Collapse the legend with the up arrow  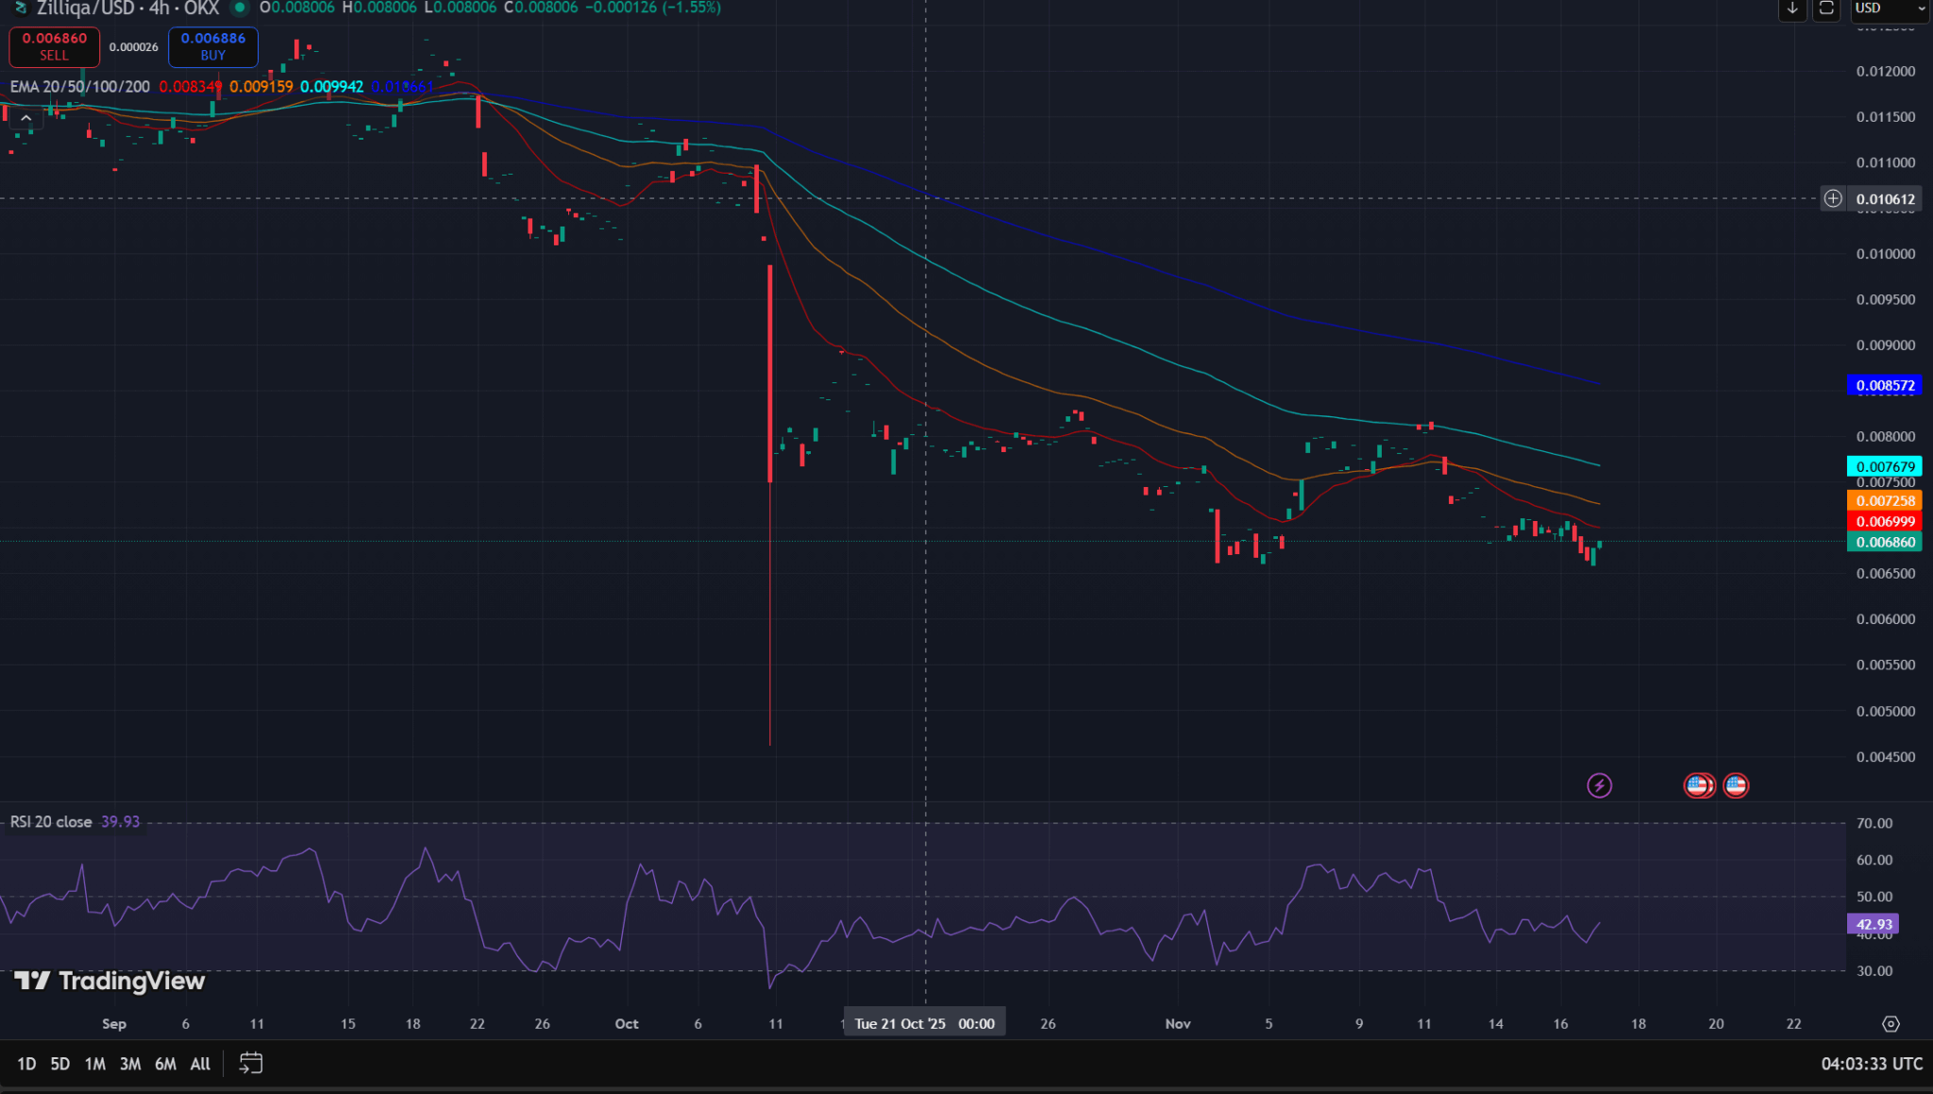coord(26,117)
